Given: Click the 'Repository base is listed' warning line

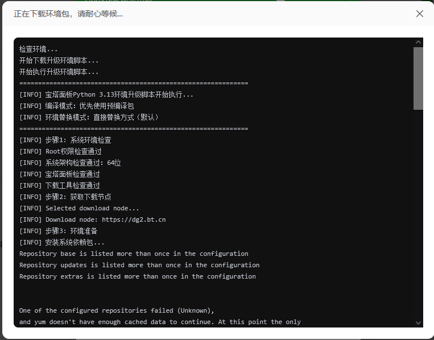Looking at the screenshot, I should (x=134, y=254).
